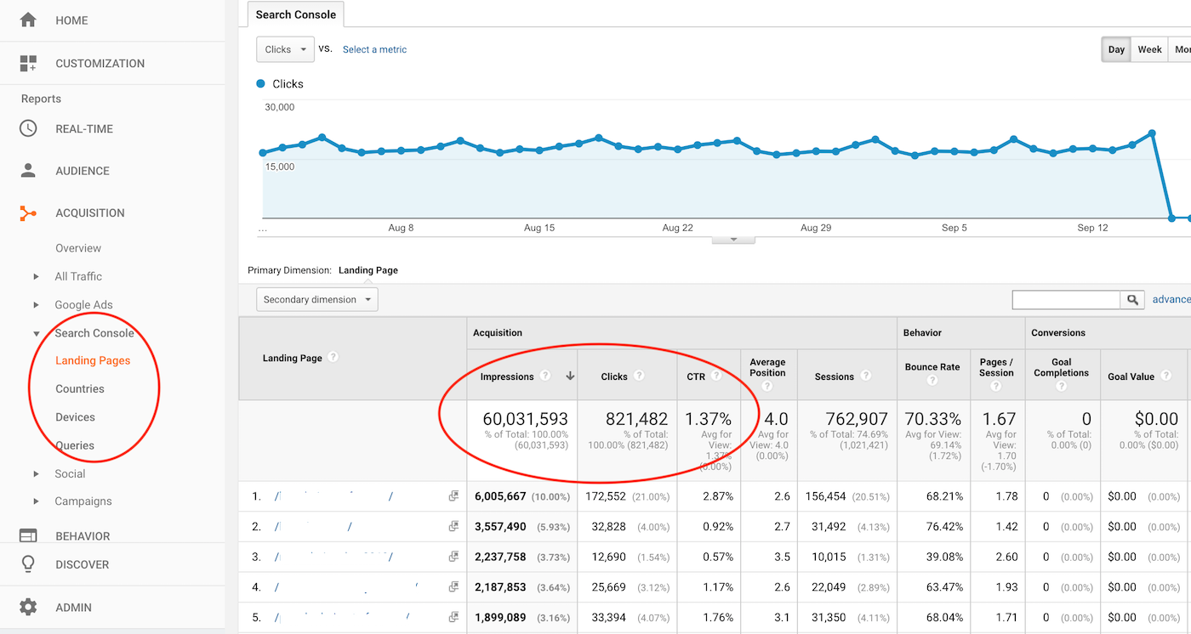Expand Campaigns submenu
Image resolution: width=1191 pixels, height=634 pixels.
[36, 501]
